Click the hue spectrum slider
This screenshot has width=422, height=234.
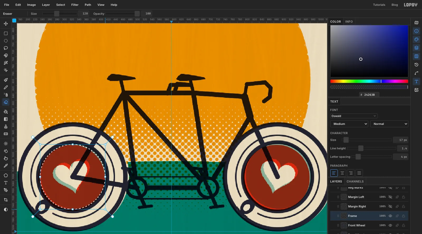point(369,81)
